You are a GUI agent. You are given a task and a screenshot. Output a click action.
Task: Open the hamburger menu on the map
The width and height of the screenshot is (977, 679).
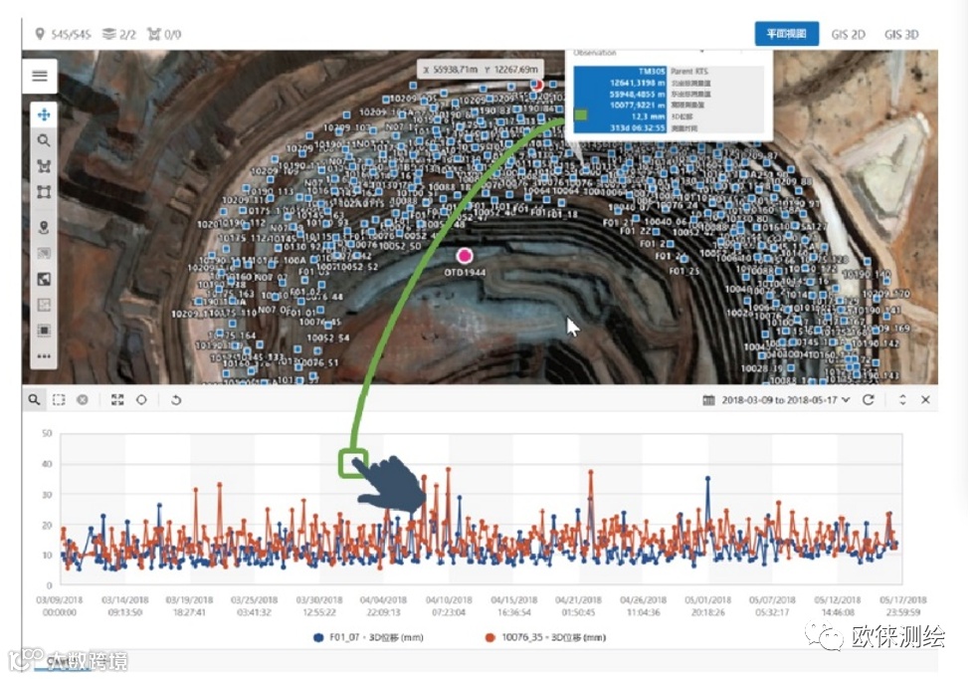tap(40, 76)
